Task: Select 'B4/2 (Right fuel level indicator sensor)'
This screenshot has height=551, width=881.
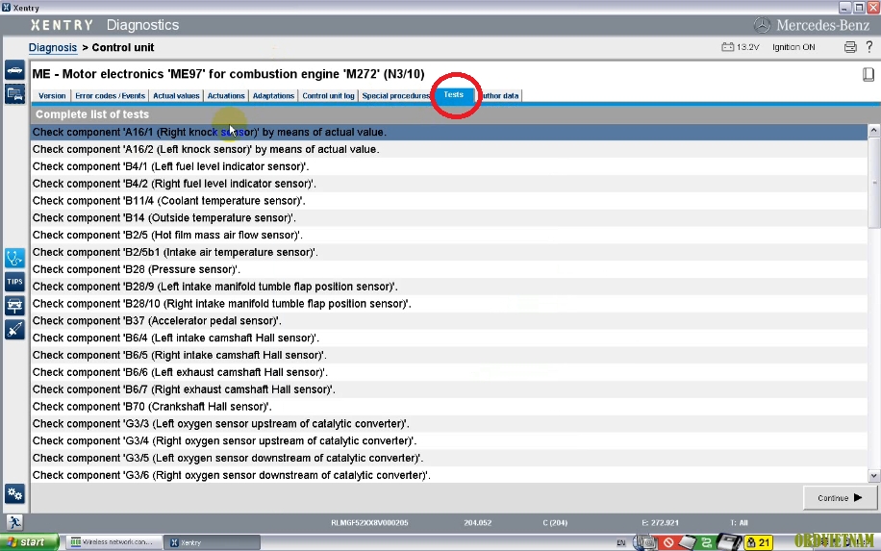Action: click(x=449, y=184)
